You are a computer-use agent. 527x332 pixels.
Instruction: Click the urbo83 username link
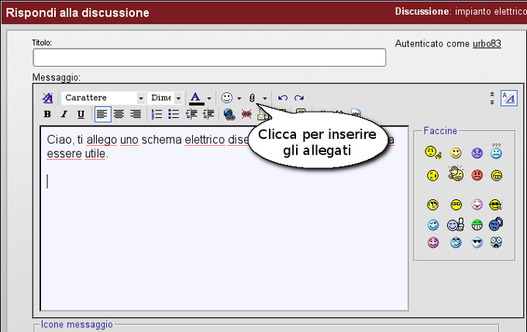tap(487, 43)
